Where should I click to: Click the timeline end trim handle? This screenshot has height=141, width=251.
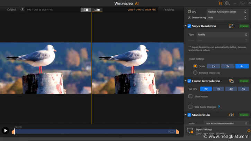click(177, 132)
